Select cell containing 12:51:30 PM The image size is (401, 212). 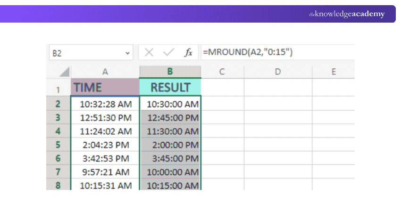105,117
